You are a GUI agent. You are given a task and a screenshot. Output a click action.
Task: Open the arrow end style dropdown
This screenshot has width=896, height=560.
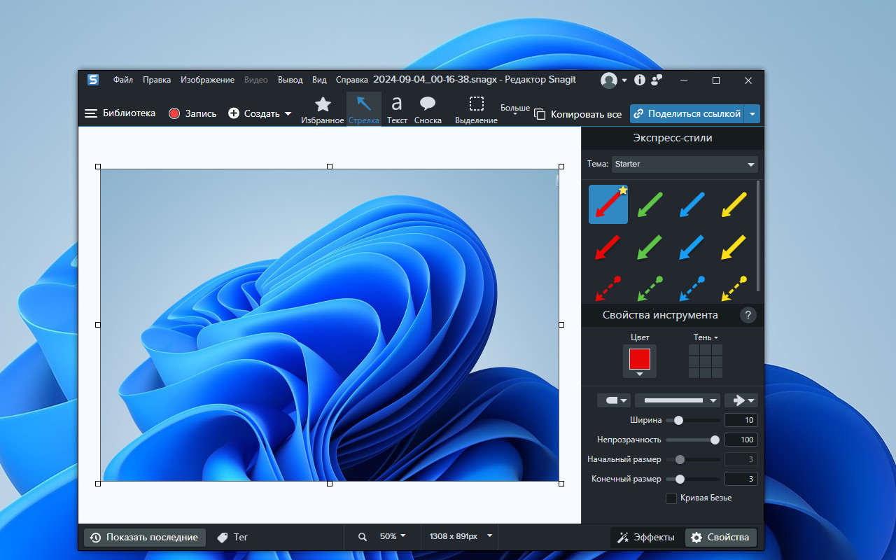click(x=741, y=400)
